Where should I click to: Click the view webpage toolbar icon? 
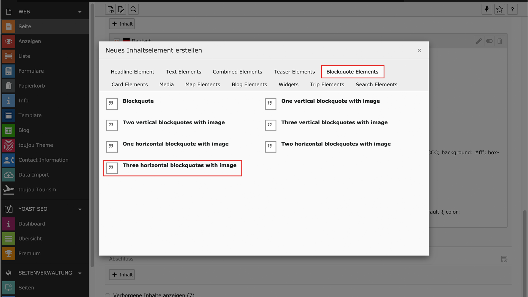(111, 9)
